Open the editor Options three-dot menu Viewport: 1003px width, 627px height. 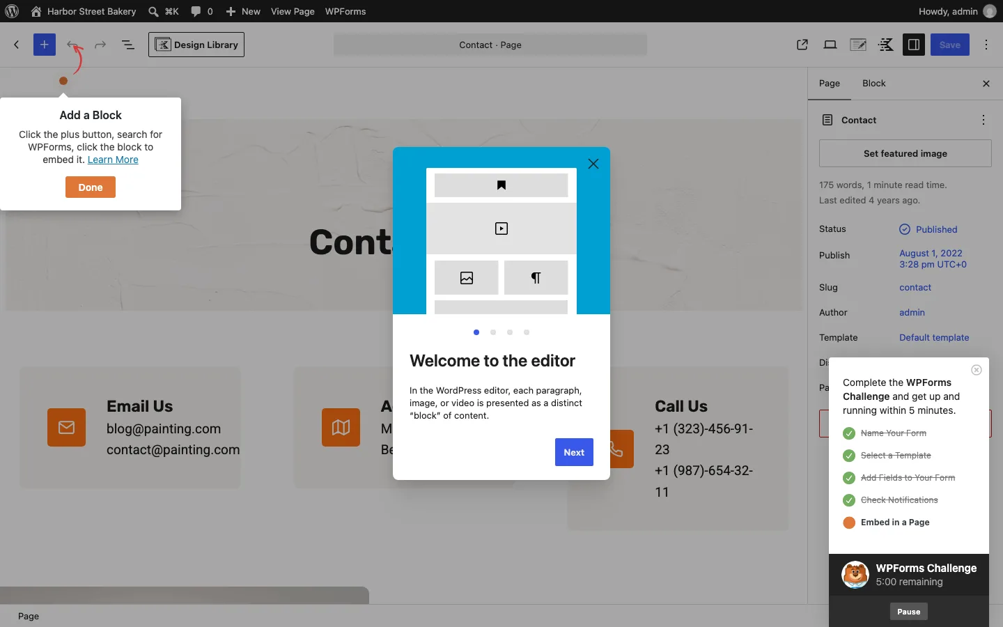point(986,45)
